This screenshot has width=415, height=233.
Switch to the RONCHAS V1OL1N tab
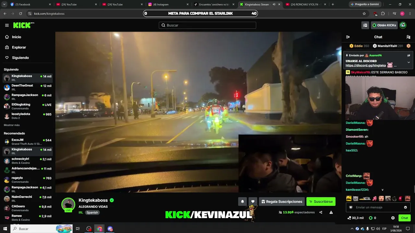(x=306, y=5)
